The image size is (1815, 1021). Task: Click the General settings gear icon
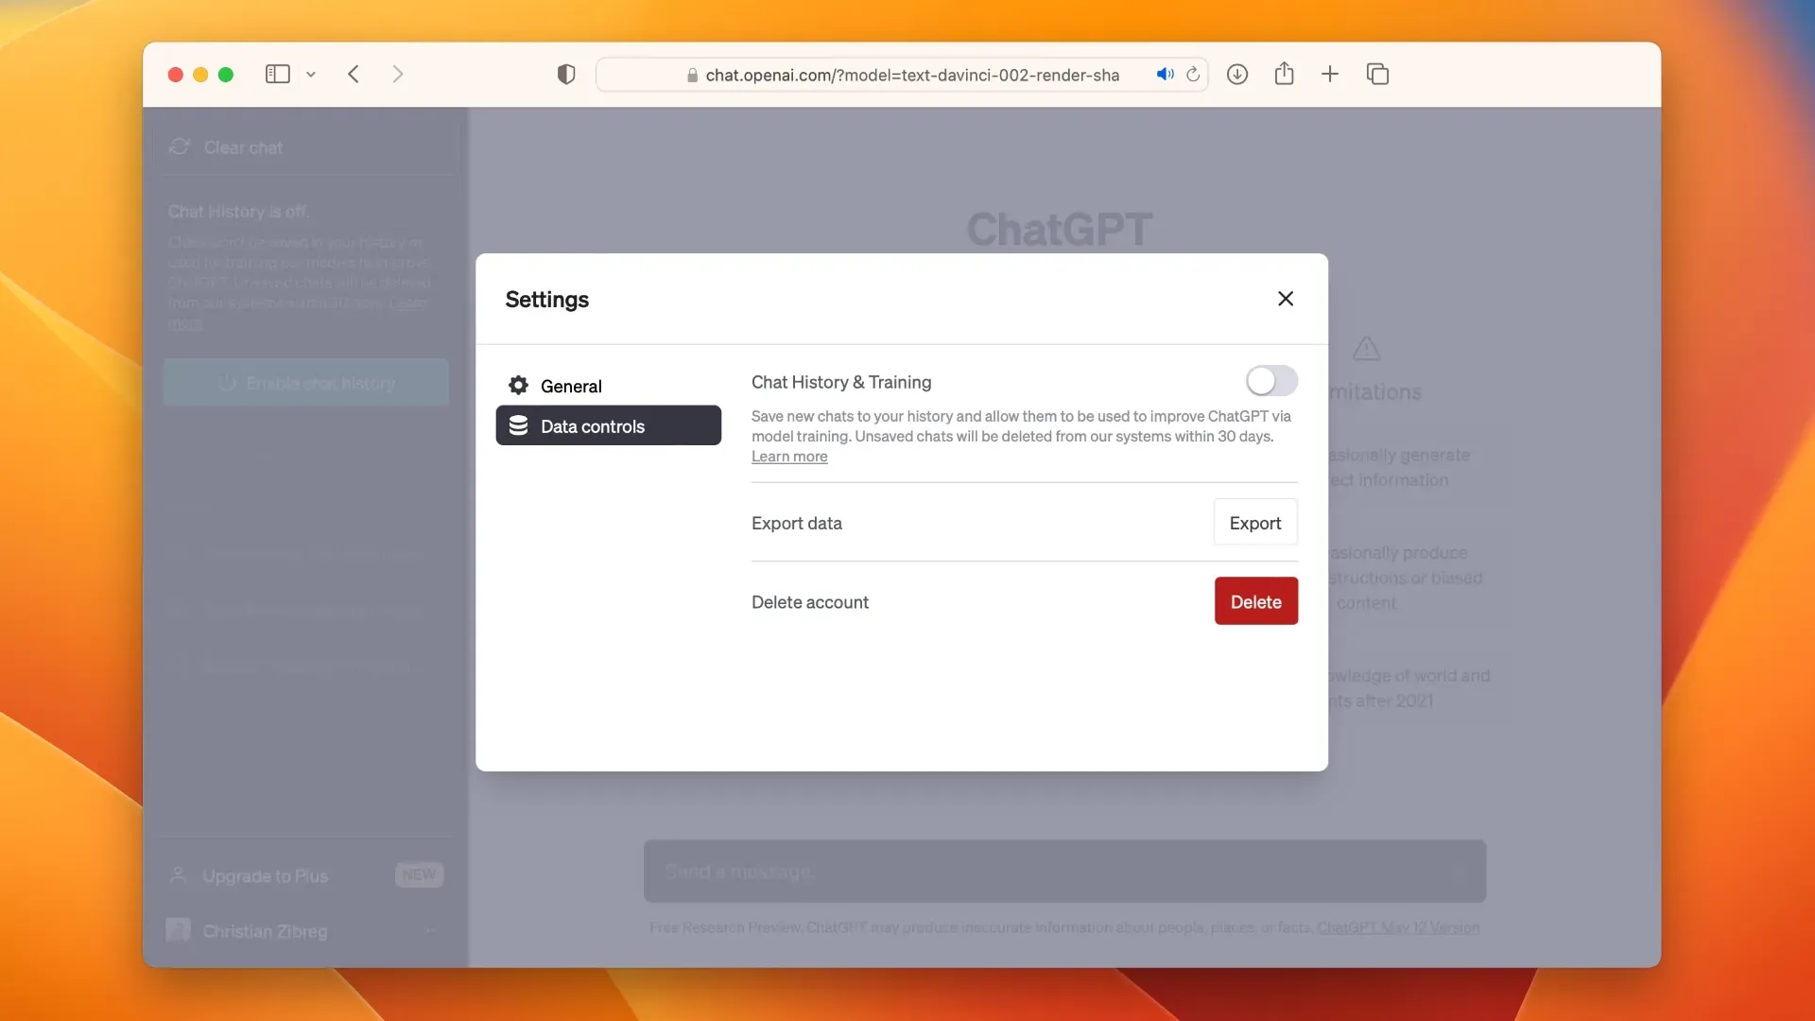pos(517,384)
